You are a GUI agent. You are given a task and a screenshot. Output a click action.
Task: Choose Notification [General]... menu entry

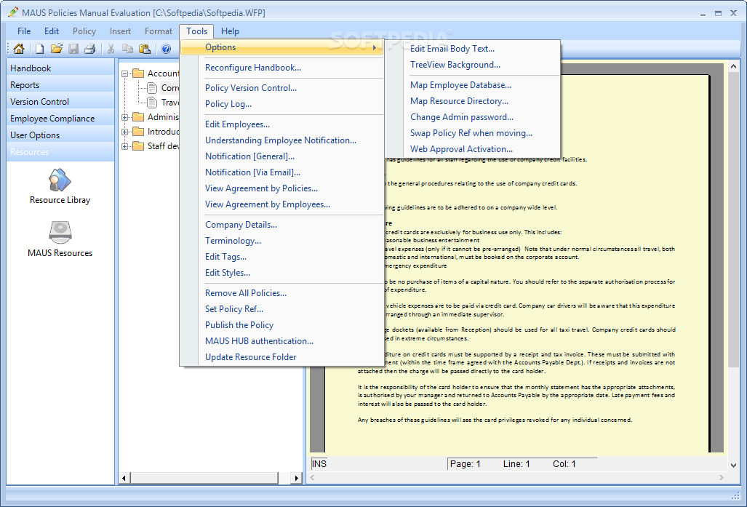click(x=282, y=156)
